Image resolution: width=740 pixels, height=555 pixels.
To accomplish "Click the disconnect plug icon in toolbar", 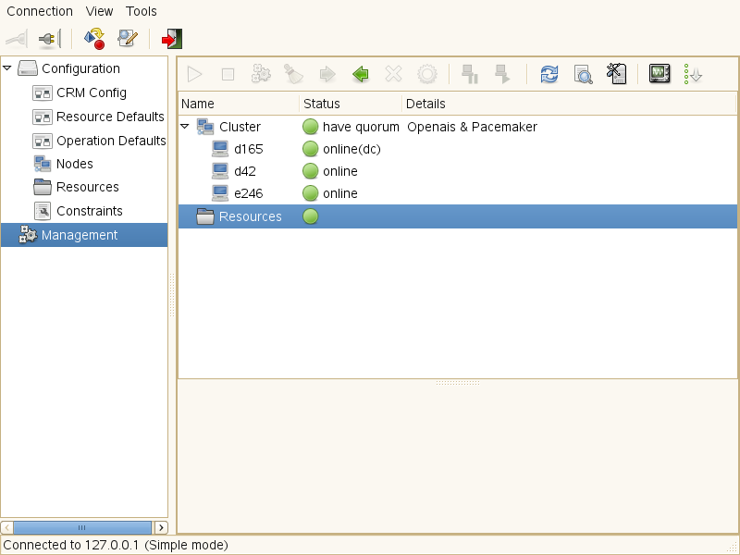I will [x=48, y=39].
